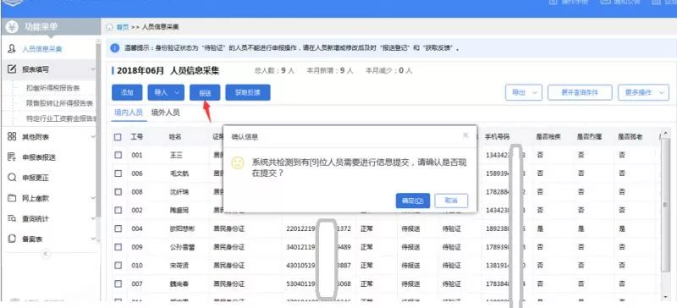
Task: Click 取消 in the dialog
Action: click(451, 201)
